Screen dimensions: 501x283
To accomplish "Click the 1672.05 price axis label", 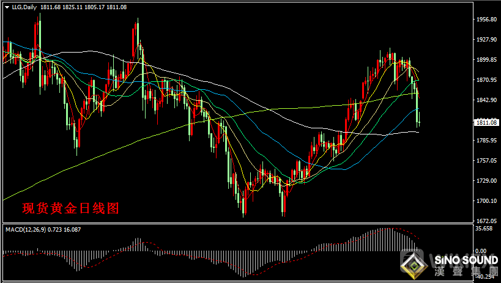I will [486, 221].
